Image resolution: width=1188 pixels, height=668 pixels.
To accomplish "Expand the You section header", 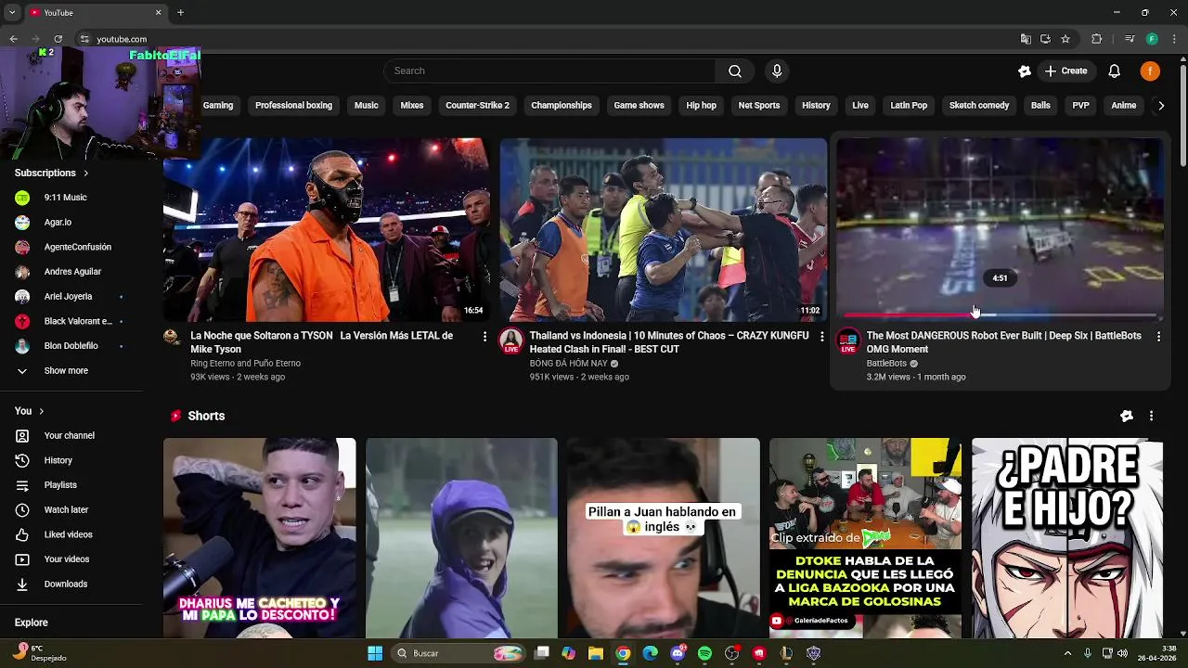I will click(29, 411).
